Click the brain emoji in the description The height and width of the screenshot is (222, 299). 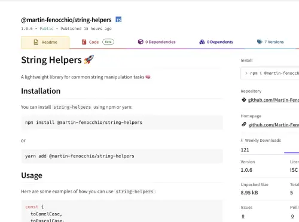(x=148, y=77)
